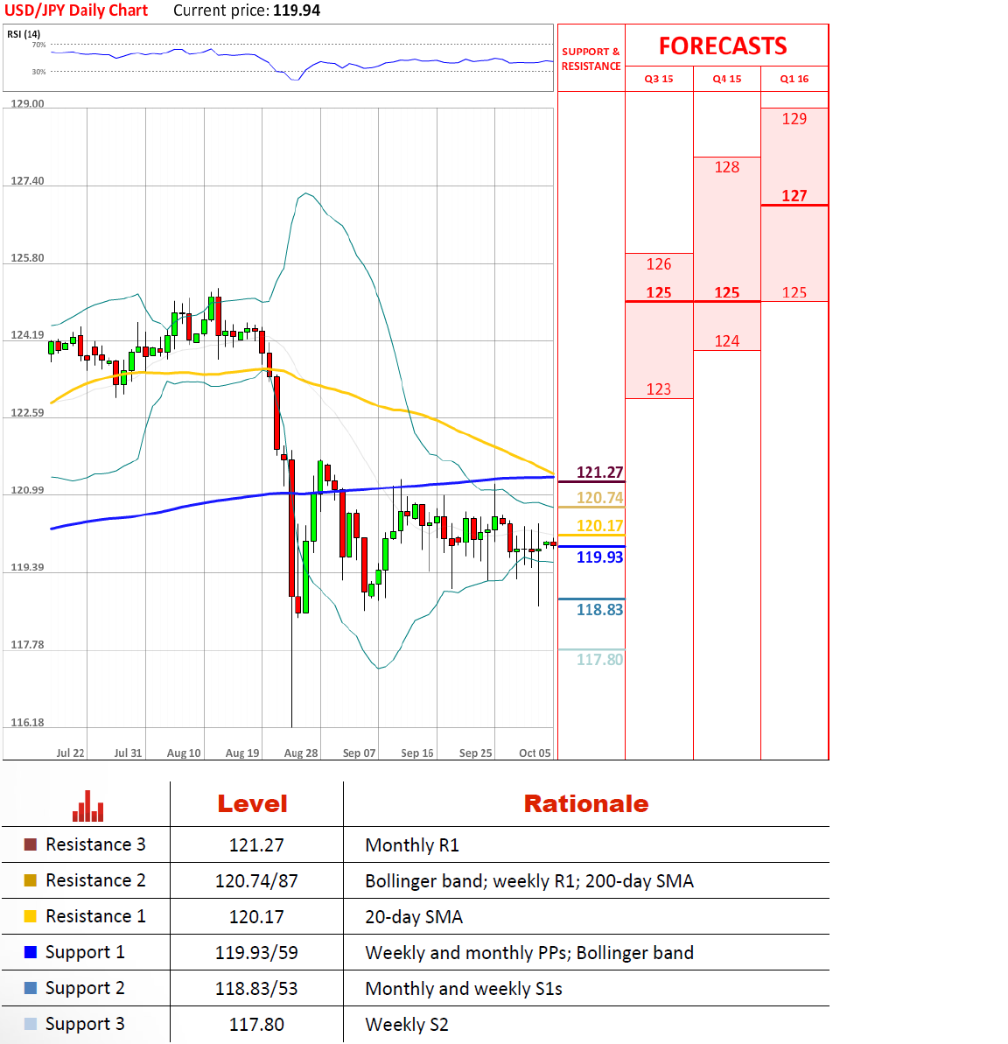Click the 121.27 resistance level marker
1008x1044 pixels.
[600, 473]
